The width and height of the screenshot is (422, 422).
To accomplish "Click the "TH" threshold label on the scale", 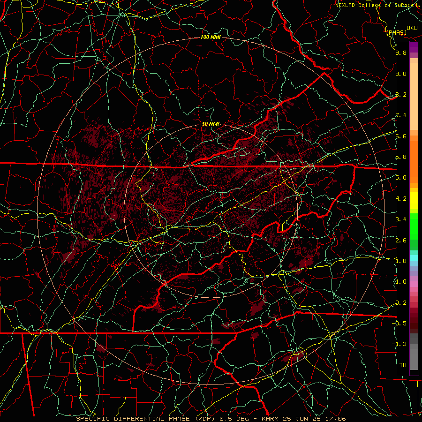I will (x=403, y=365).
